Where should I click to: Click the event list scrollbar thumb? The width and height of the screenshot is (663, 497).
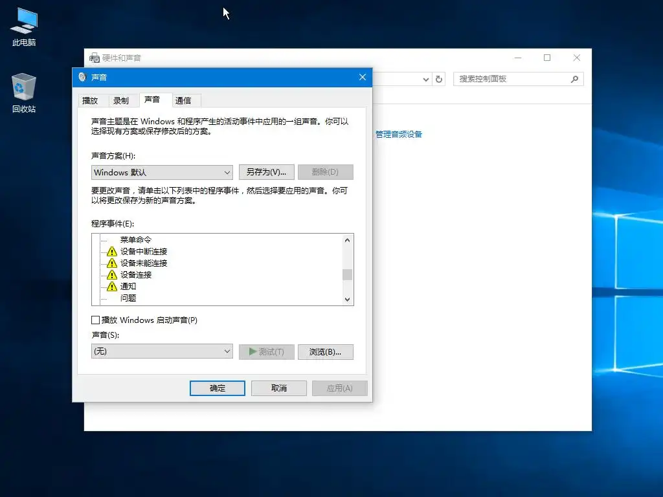coord(347,274)
